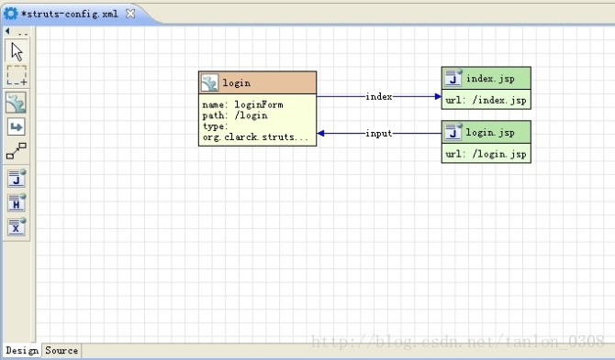Image resolution: width=615 pixels, height=360 pixels.
Task: Click the J icon in index.jsp node
Action: (x=453, y=78)
